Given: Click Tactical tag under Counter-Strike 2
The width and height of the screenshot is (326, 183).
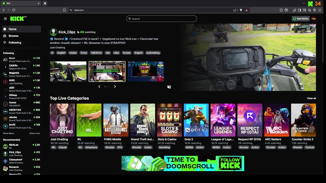Looking at the screenshot, I should (x=309, y=147).
